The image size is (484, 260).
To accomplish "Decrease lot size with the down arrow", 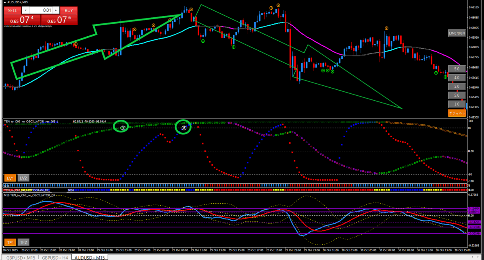I will (x=26, y=10).
